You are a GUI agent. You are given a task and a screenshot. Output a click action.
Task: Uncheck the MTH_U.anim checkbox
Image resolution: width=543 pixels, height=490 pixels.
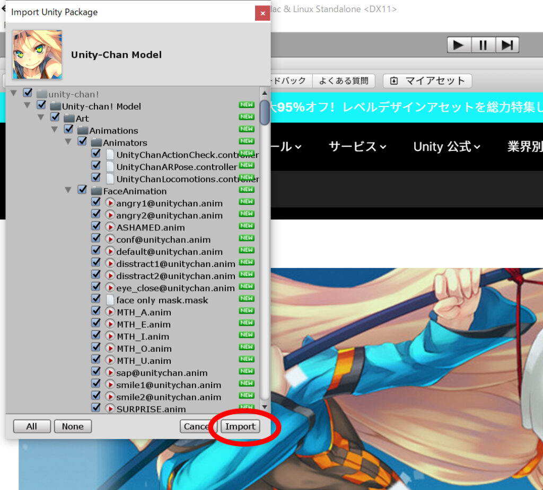96,359
